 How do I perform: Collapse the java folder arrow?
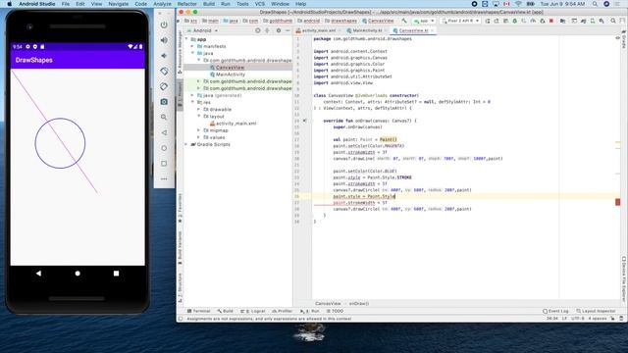192,53
